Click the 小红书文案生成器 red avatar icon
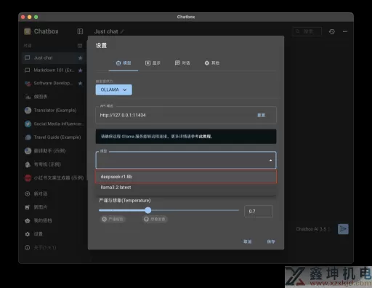Viewport: 372px width, 288px height. click(28, 178)
